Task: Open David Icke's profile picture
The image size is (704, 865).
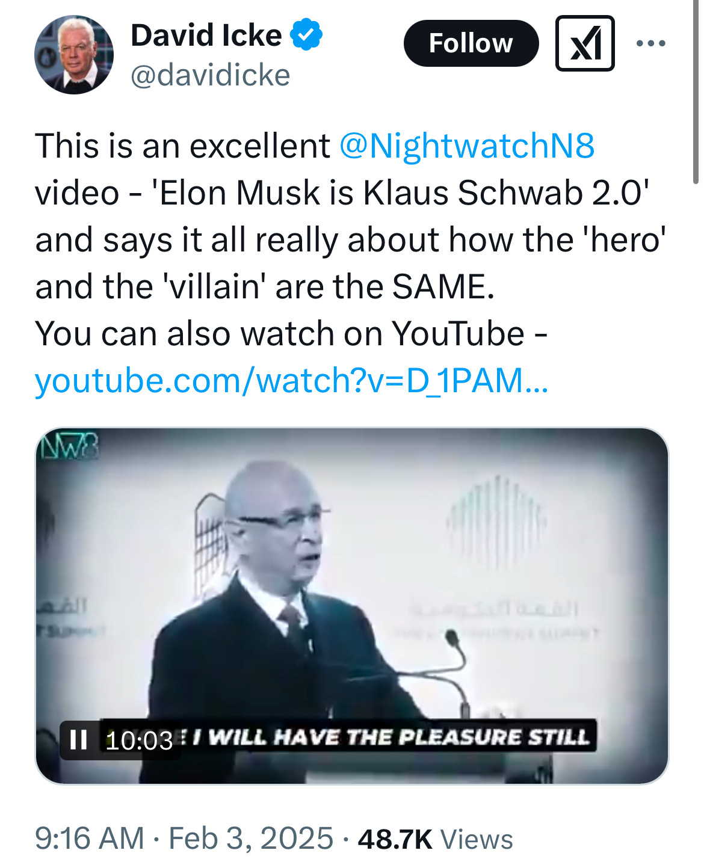Action: pos(74,55)
